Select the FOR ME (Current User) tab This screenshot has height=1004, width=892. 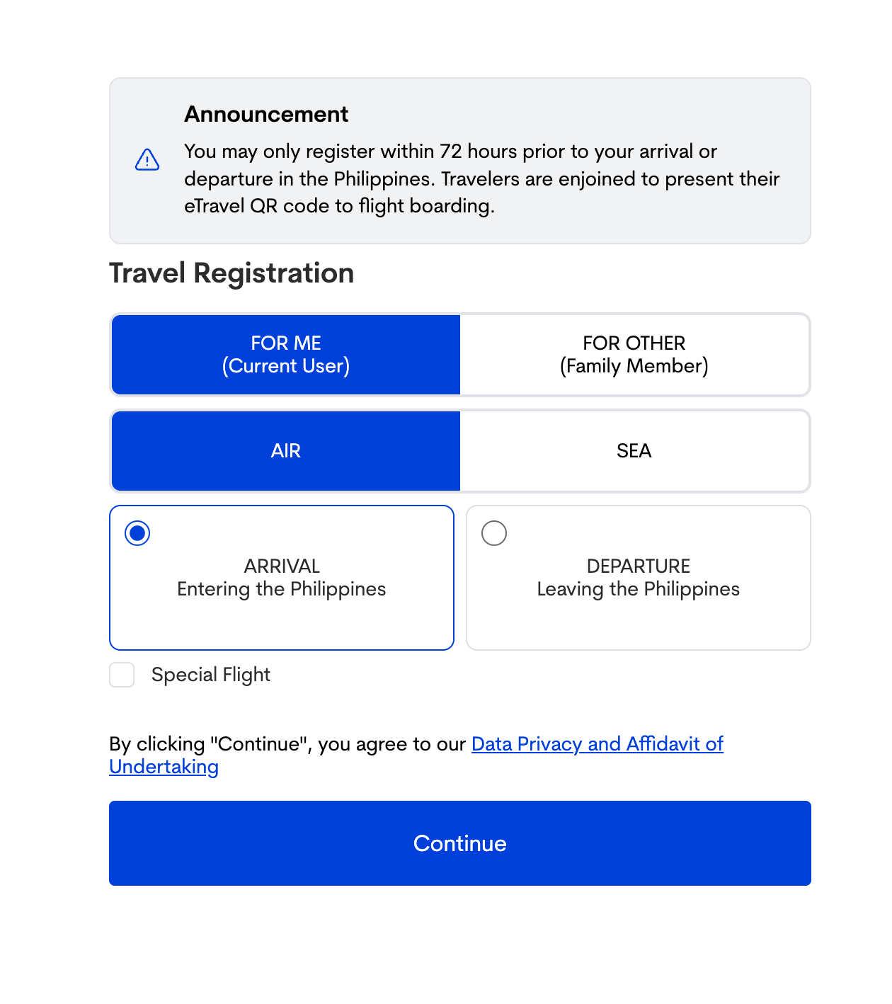286,355
